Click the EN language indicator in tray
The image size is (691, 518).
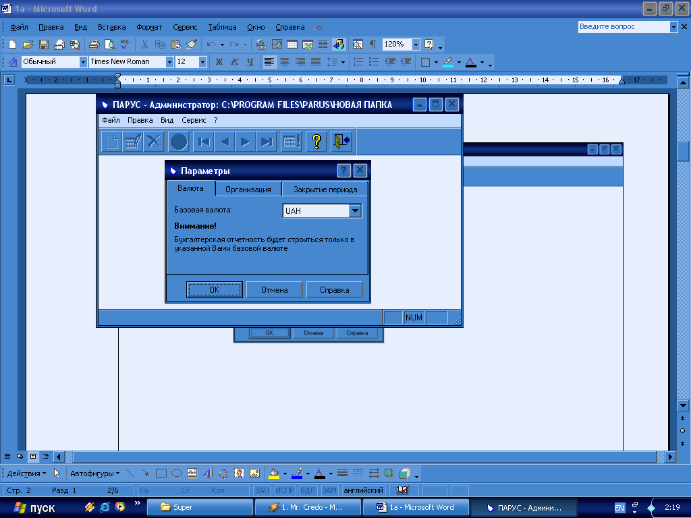click(619, 508)
